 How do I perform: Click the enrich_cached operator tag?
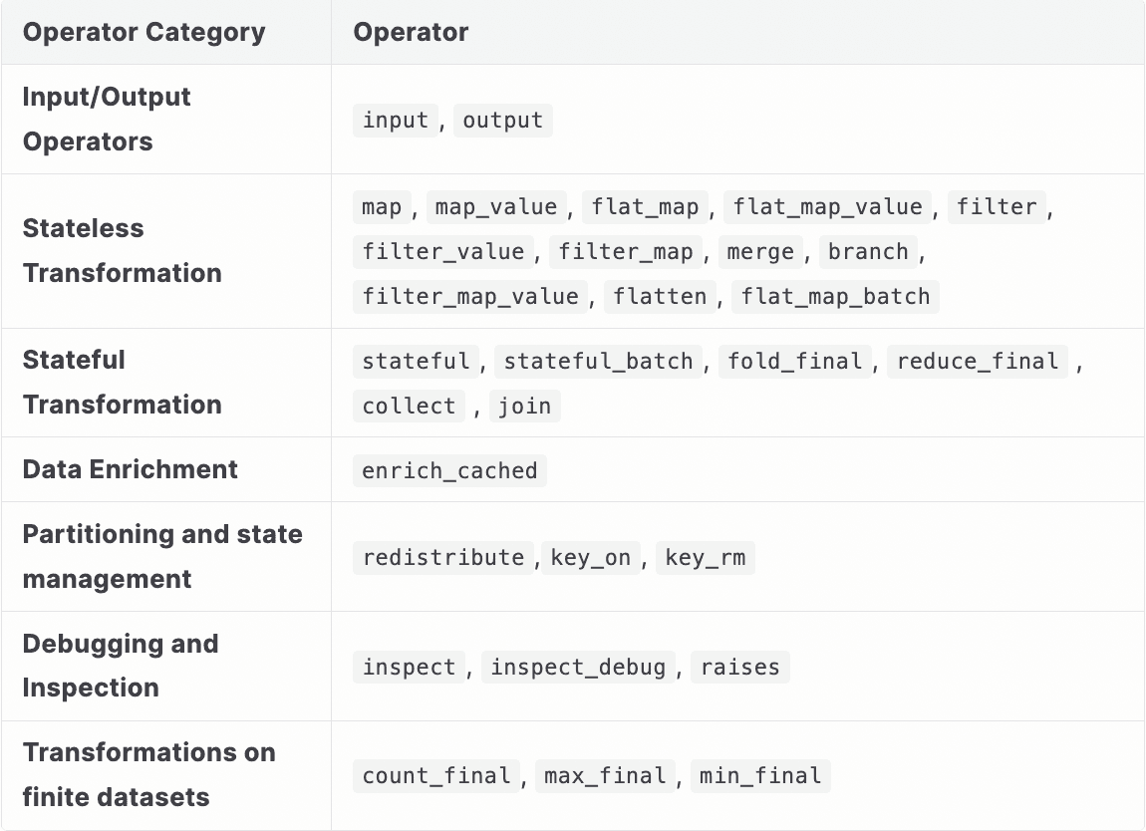(449, 470)
